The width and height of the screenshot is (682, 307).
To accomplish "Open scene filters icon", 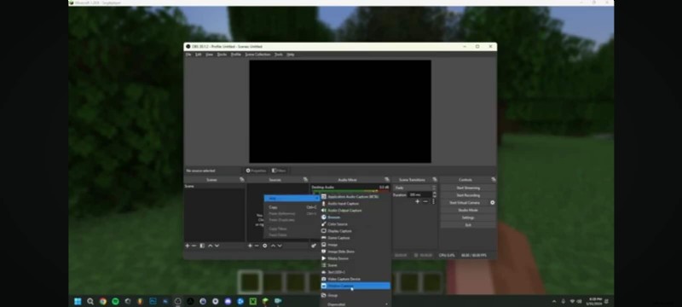I will [x=202, y=246].
